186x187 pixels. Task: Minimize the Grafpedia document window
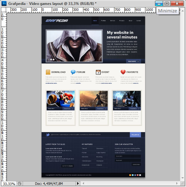click(x=159, y=3)
